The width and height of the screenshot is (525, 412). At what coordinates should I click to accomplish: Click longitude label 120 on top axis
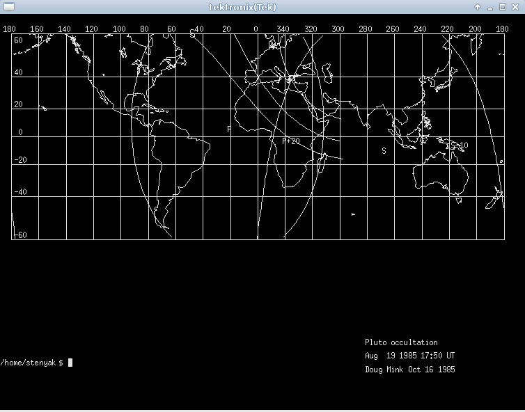pos(91,29)
